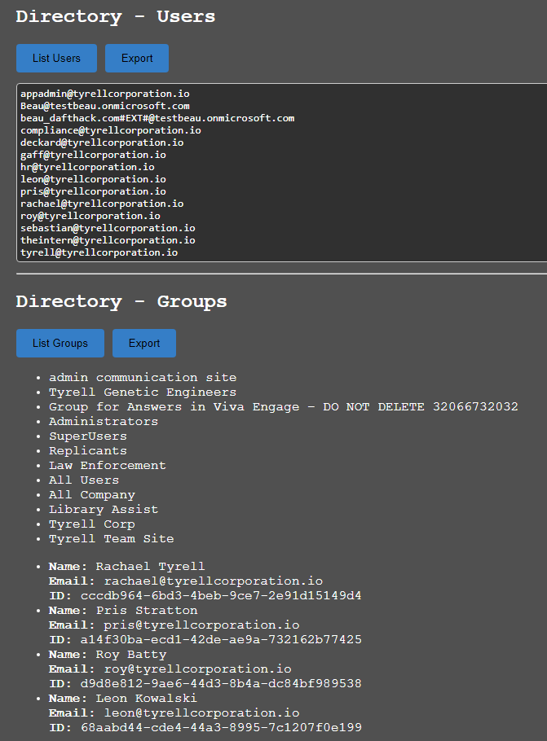Click the ID a14f30ba-ecd1-42de-ae9a-732162b77425

click(x=221, y=639)
